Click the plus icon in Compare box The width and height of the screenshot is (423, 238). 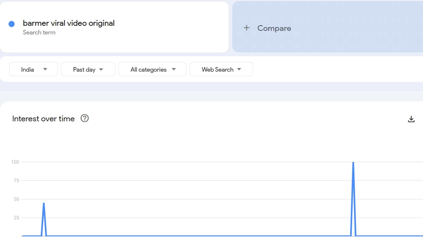click(x=247, y=28)
